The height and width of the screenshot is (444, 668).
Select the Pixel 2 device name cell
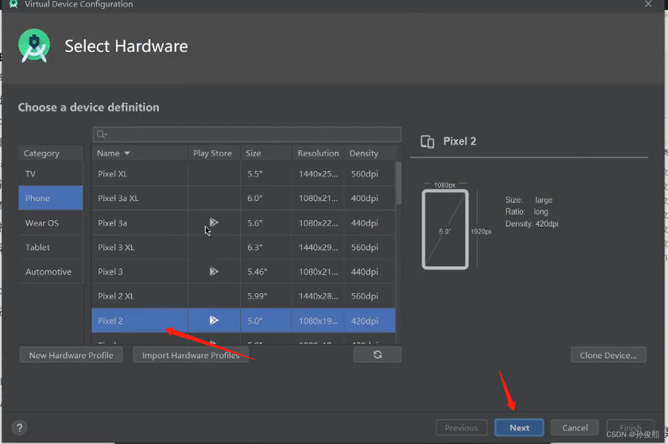tap(139, 321)
